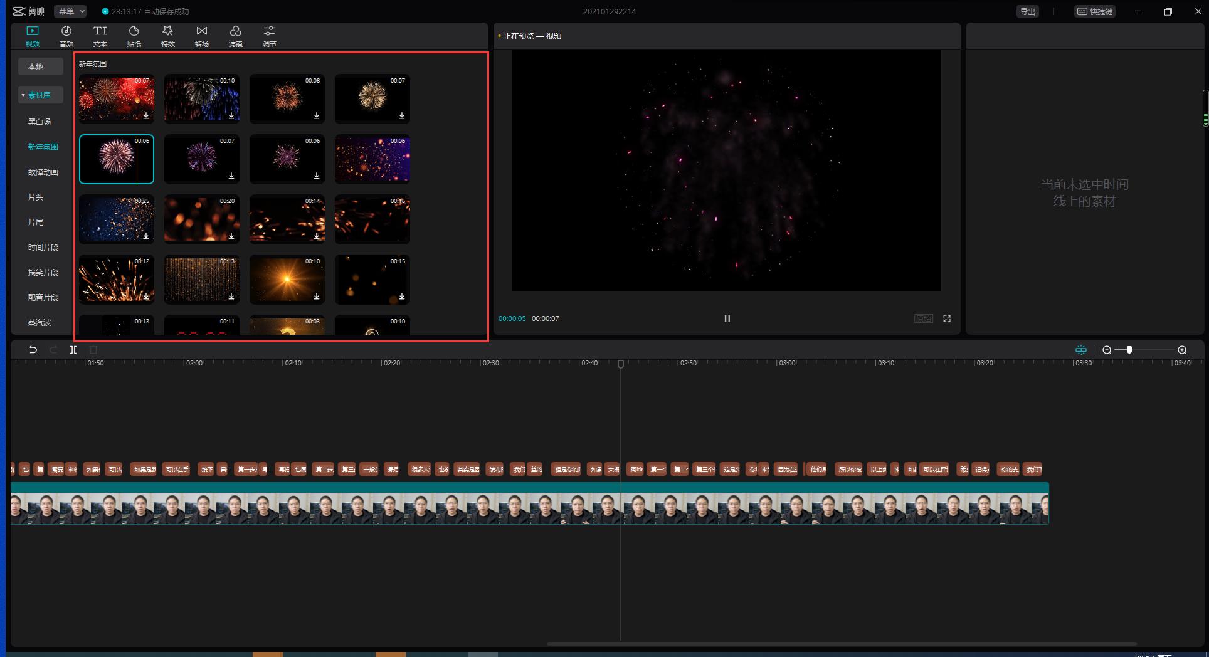Pause the preview playback
The height and width of the screenshot is (657, 1209).
point(727,318)
